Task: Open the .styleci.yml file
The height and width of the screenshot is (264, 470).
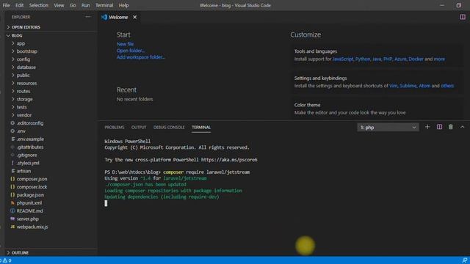Action: coord(28,163)
